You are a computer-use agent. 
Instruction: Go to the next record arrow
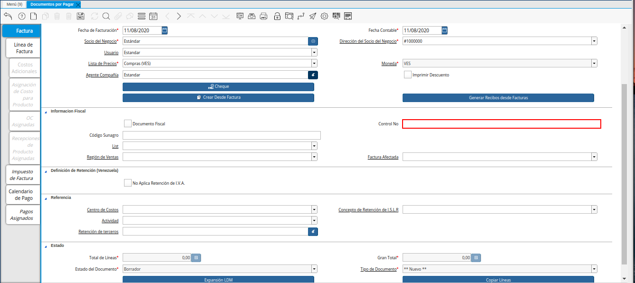click(179, 16)
